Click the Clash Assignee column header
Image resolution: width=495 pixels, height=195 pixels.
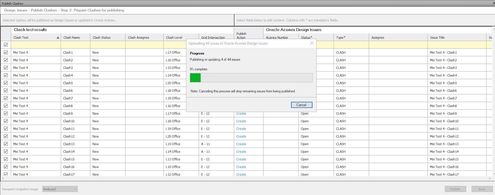click(x=144, y=38)
